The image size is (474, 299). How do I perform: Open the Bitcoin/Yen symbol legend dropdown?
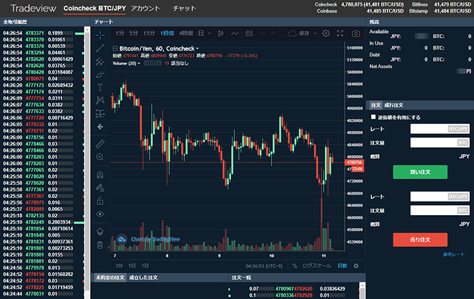[197, 49]
